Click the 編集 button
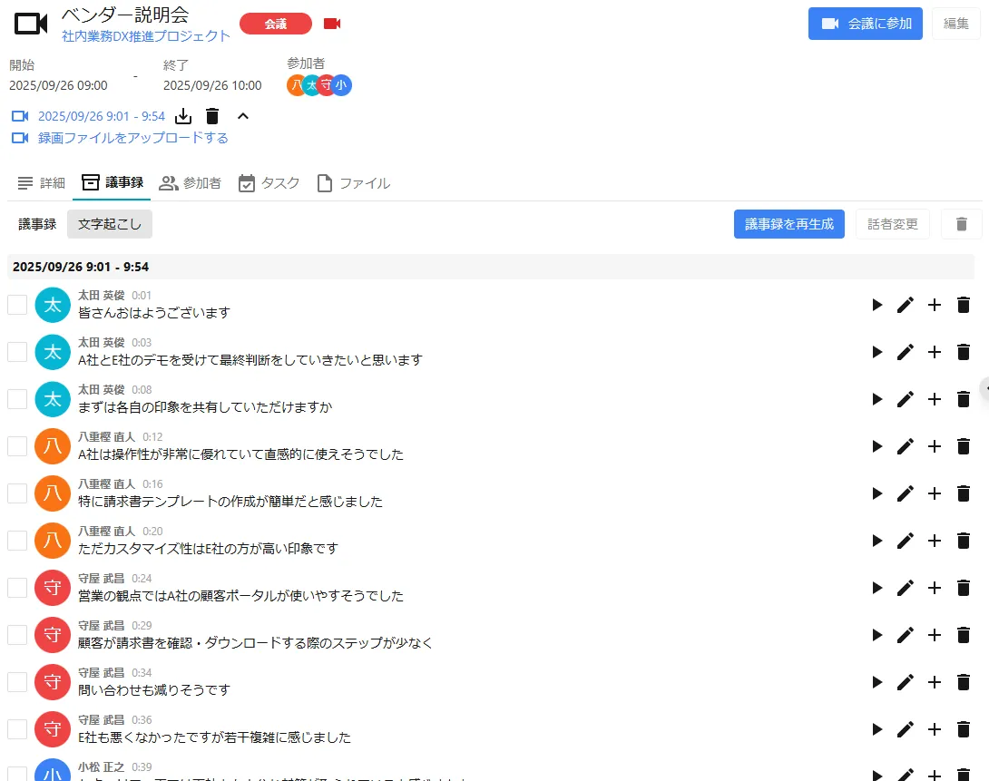Screen dimensions: 989x781 955,24
